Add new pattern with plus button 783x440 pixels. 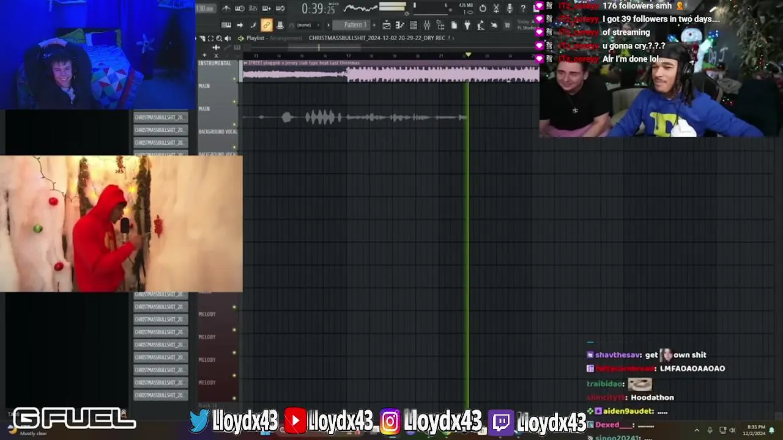(374, 25)
